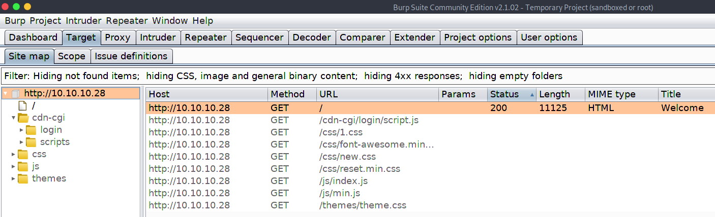Collapse the http://10.10.10.28 tree node
The width and height of the screenshot is (715, 217).
(6, 94)
